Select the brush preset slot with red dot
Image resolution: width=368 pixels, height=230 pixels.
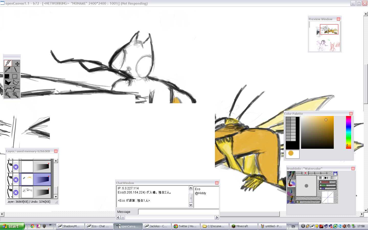pos(305,173)
